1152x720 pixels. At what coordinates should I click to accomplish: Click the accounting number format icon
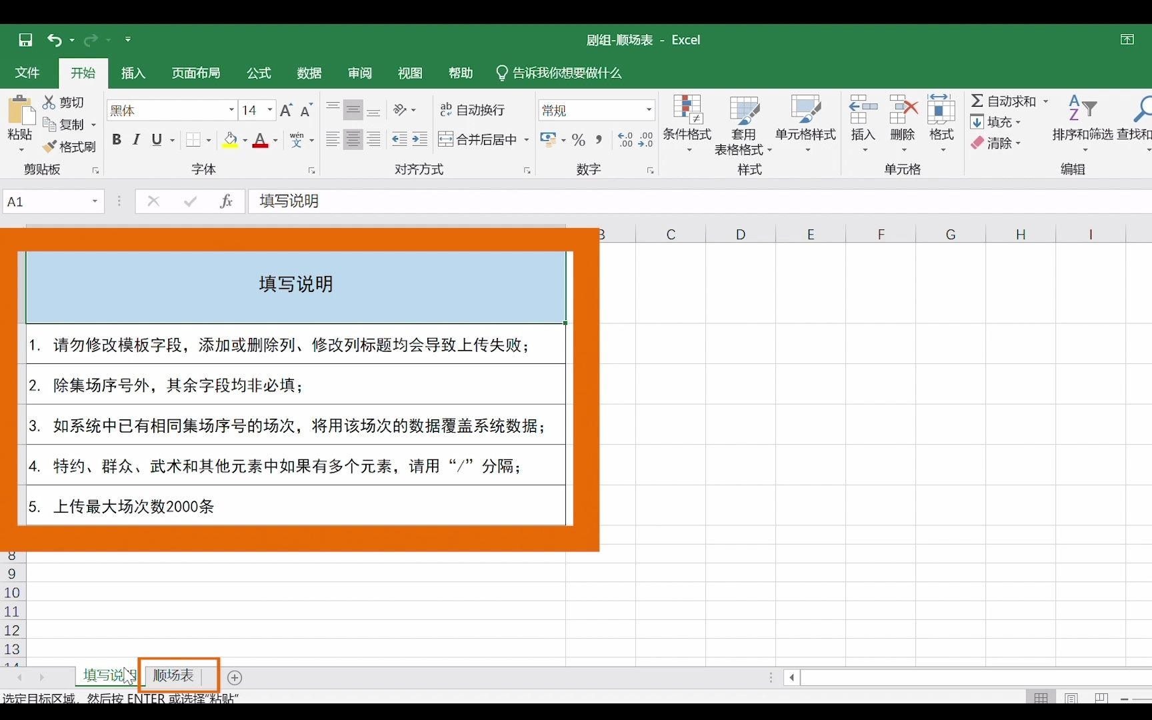coord(548,139)
